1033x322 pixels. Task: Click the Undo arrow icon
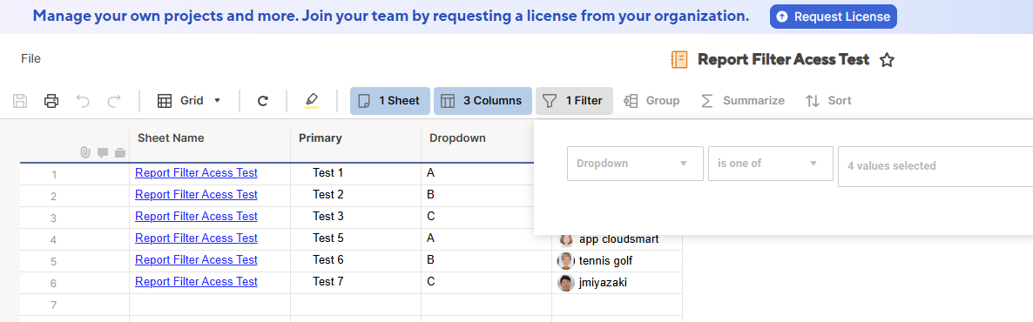pos(83,101)
